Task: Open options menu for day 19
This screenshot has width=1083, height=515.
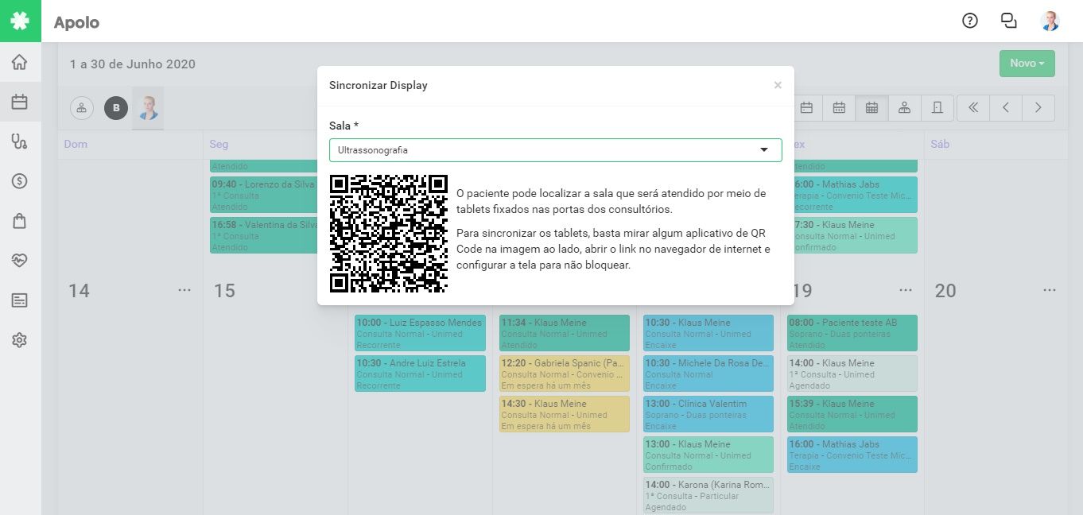Action: tap(906, 290)
